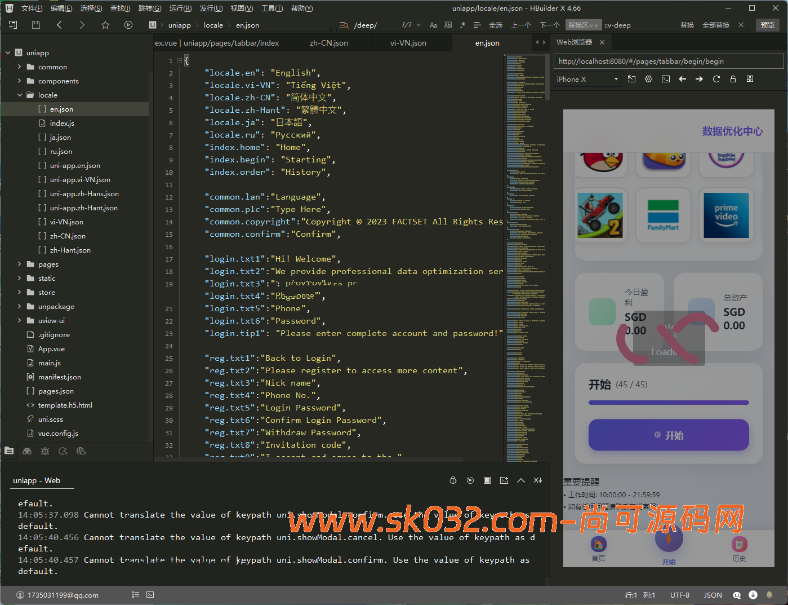Click the 全部替换 replace all button

pos(715,25)
